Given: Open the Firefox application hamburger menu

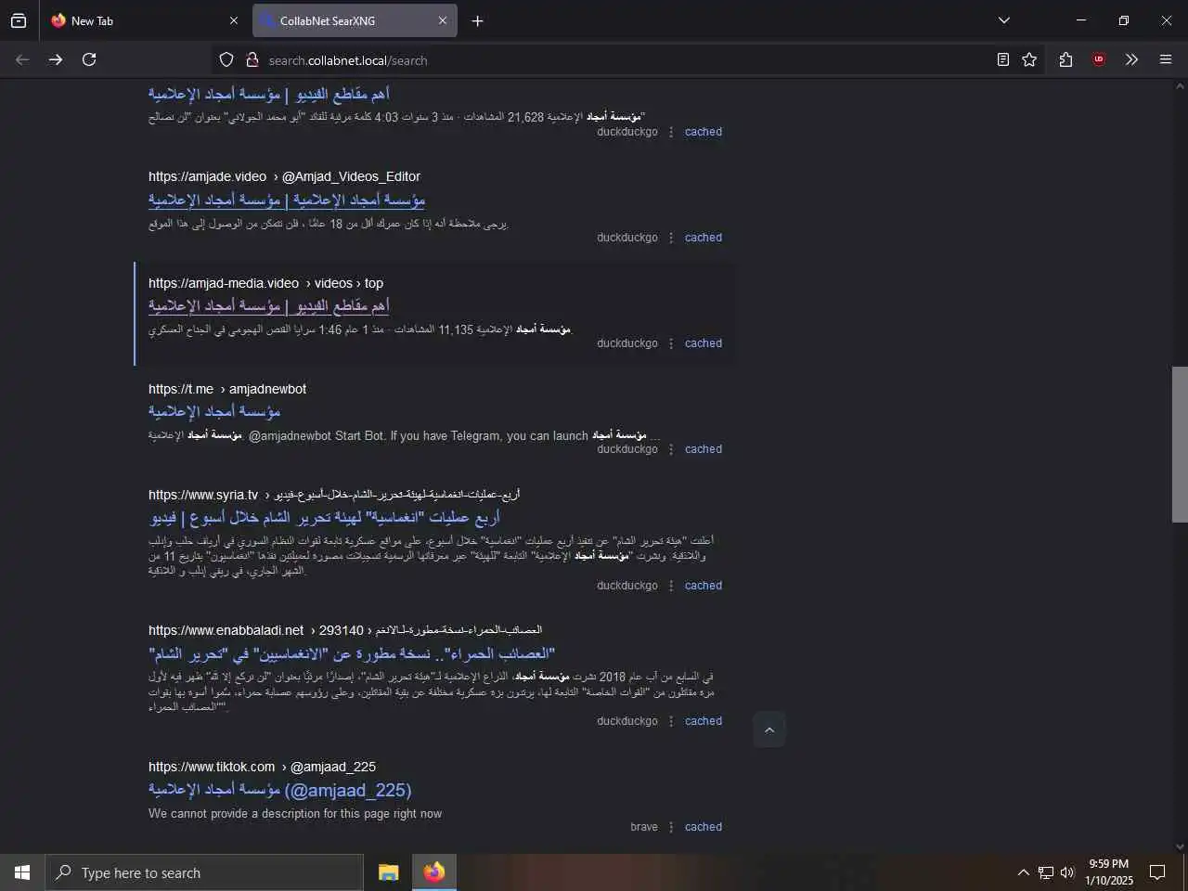Looking at the screenshot, I should pyautogui.click(x=1166, y=59).
